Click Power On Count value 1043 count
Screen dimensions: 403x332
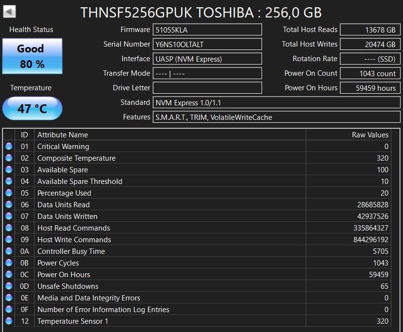tap(370, 73)
